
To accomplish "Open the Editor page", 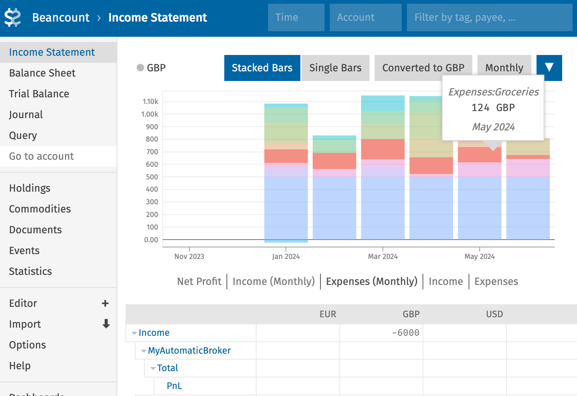I will point(23,304).
